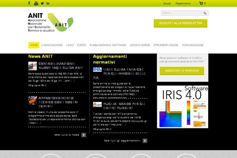Viewport: 237px width, 158px height.
Task: Open 'Linee guida ENEA-GSE' article headline
Action: coord(119,73)
